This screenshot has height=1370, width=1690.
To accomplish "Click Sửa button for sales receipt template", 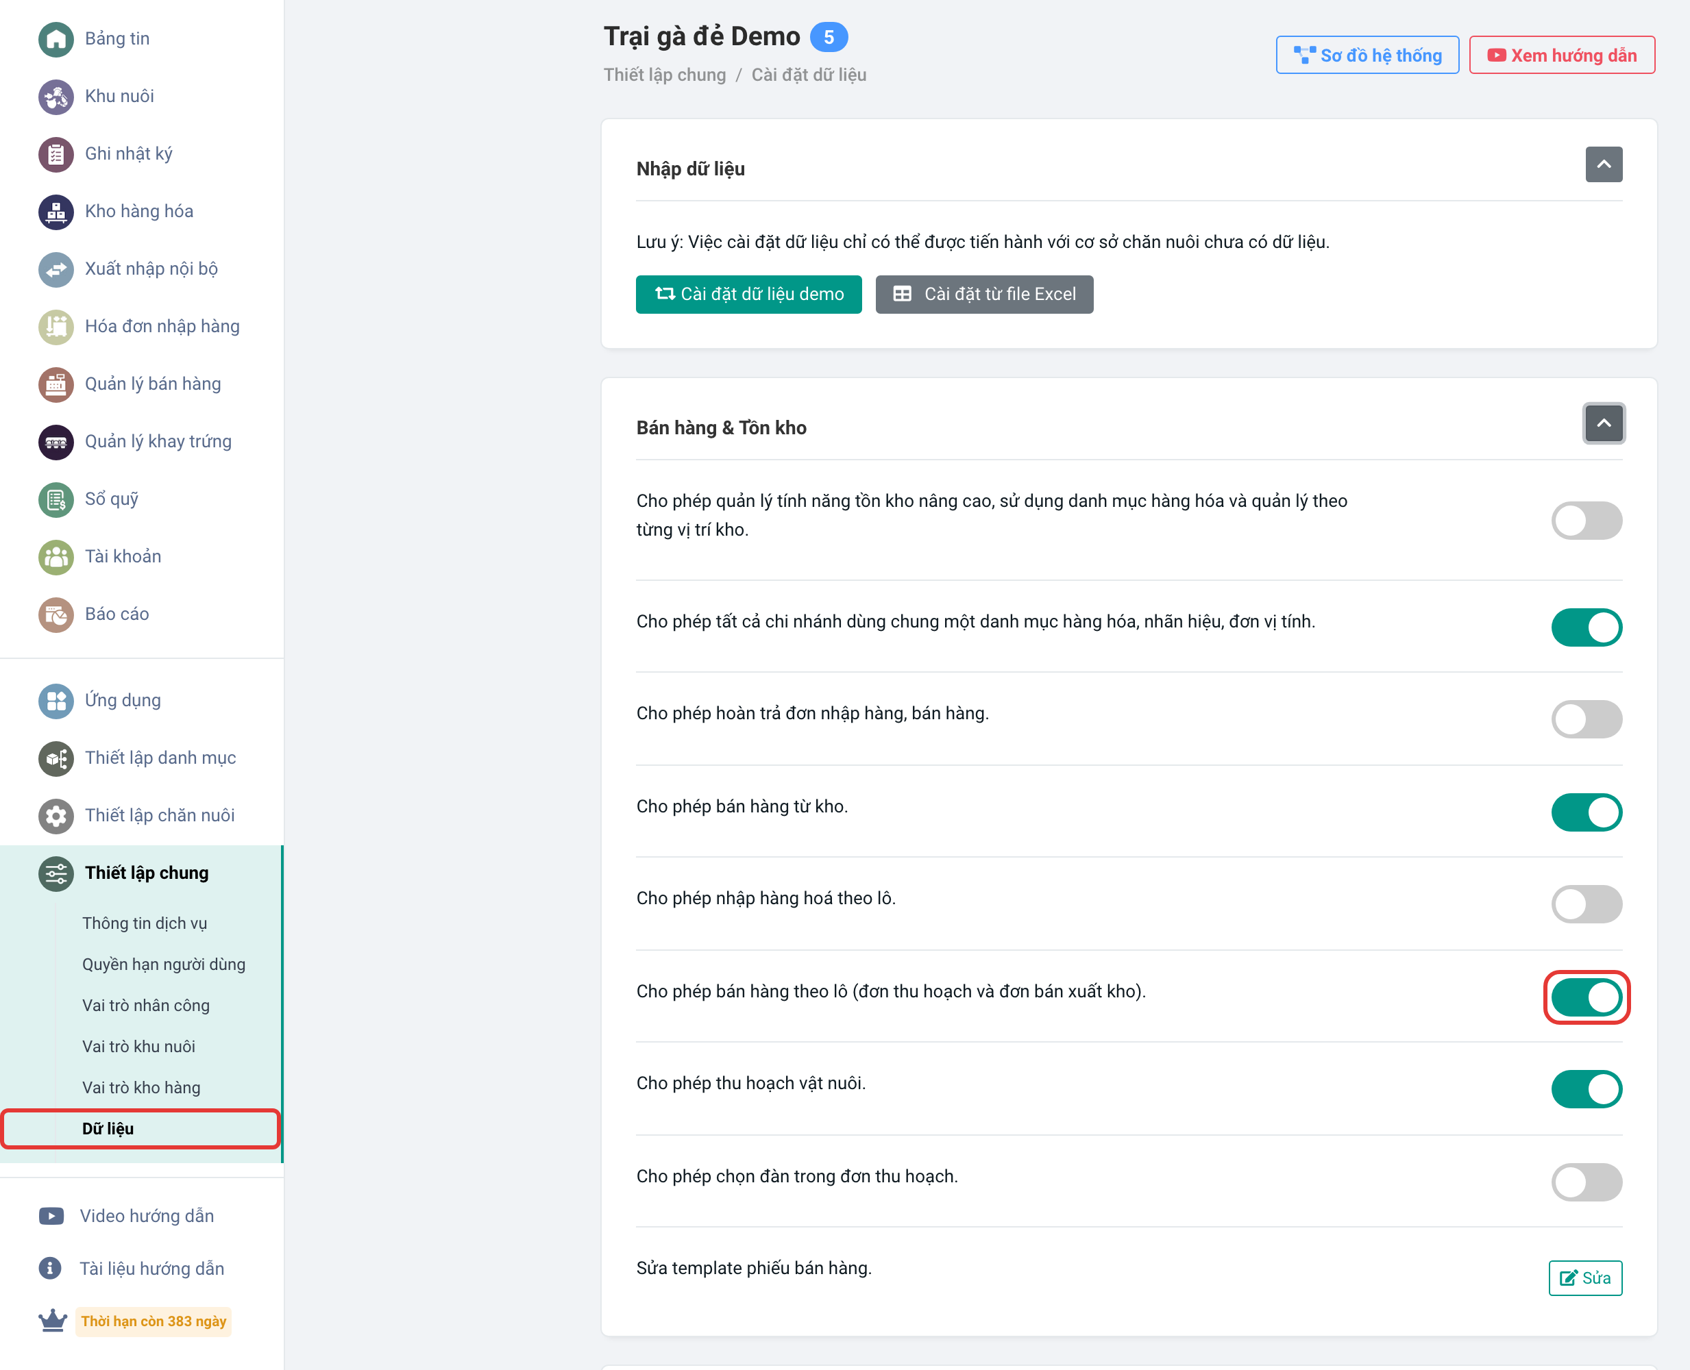I will click(1586, 1278).
